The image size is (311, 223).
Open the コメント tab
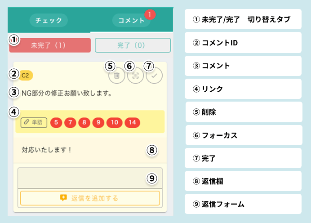click(131, 20)
